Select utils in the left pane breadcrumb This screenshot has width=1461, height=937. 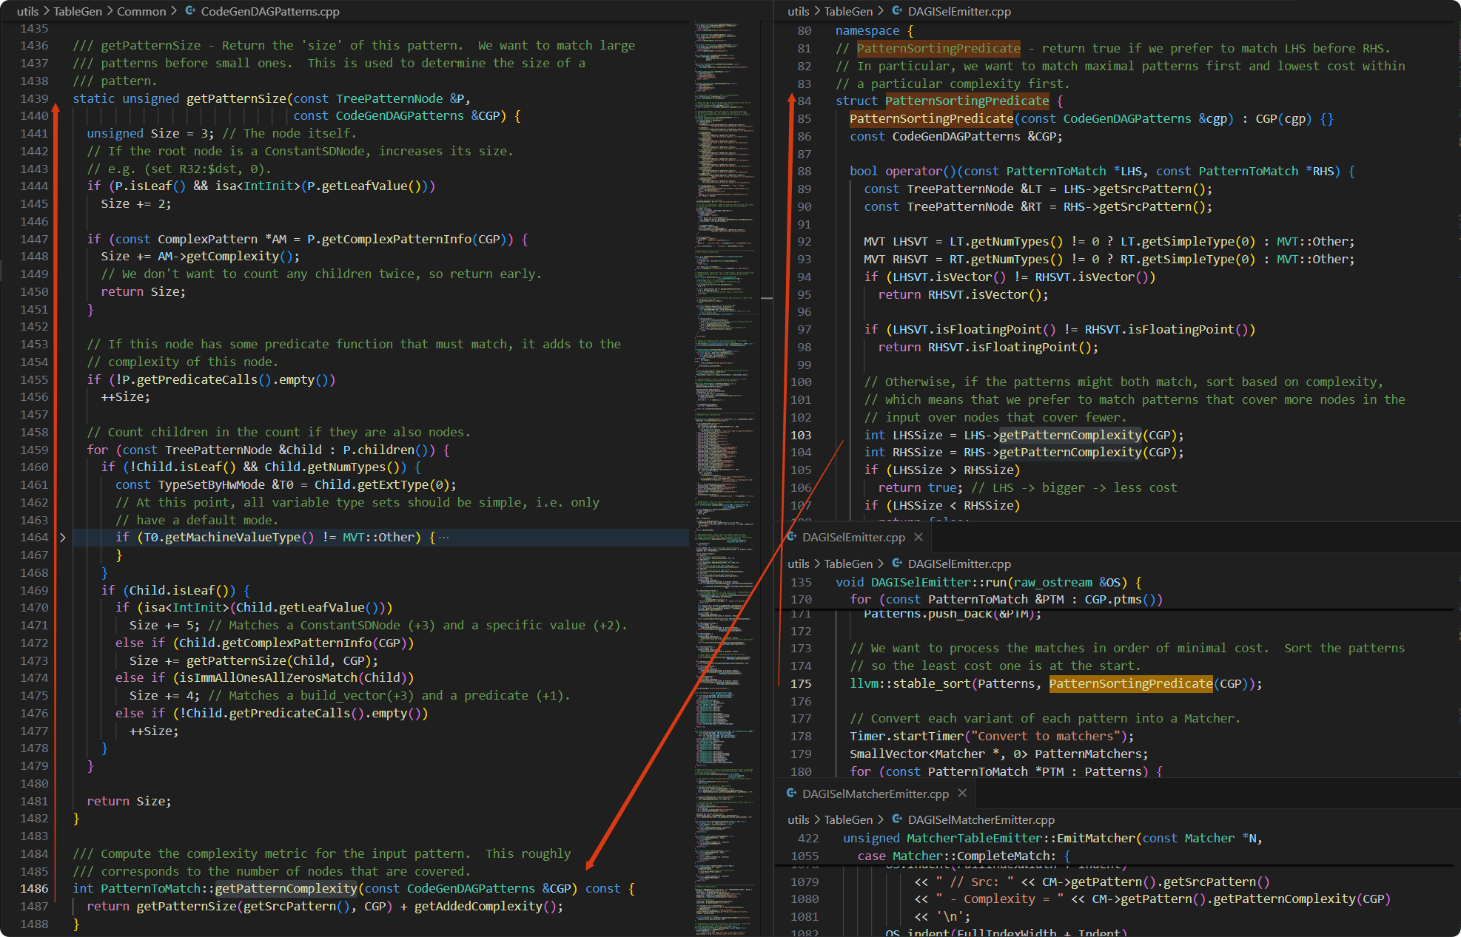pos(27,11)
